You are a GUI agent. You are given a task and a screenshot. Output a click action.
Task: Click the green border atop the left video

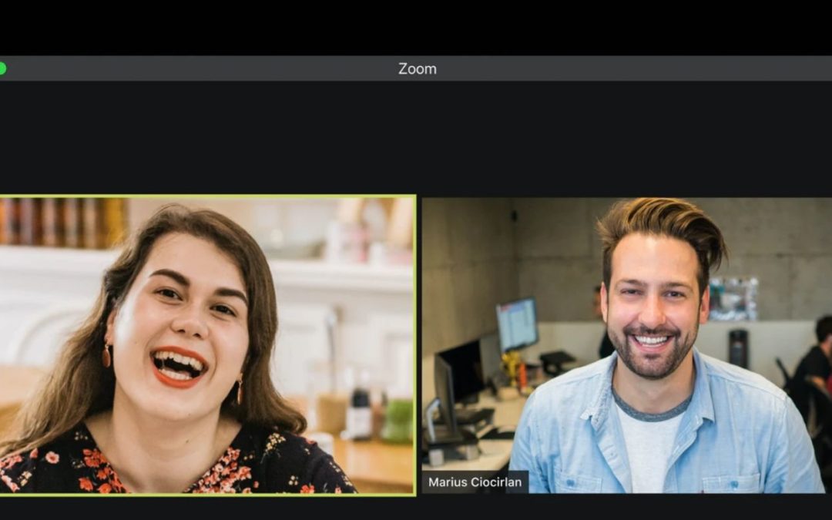click(208, 196)
